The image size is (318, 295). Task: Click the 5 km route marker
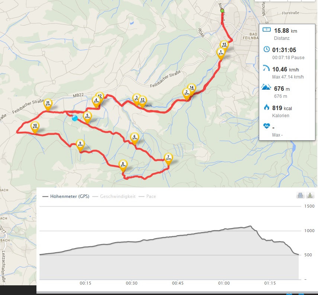[87, 117]
